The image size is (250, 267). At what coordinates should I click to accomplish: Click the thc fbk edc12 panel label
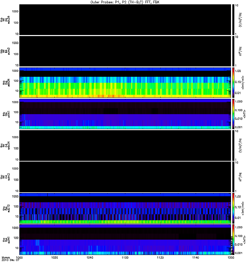(6, 208)
